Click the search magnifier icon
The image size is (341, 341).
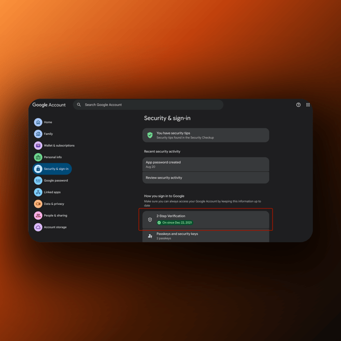click(x=79, y=105)
